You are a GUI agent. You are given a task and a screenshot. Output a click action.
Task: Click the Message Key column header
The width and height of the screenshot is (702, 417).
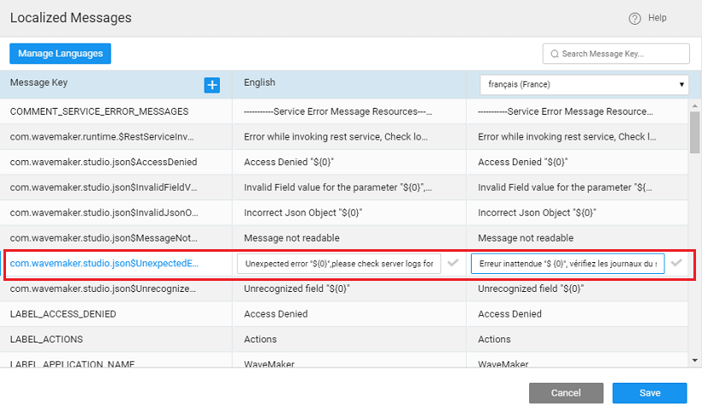pos(39,83)
